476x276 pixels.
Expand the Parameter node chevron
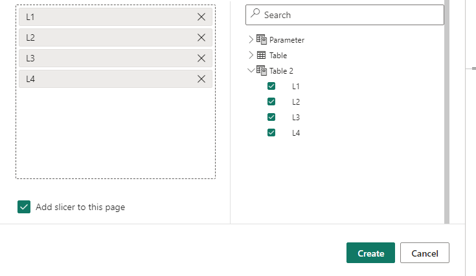tap(251, 39)
